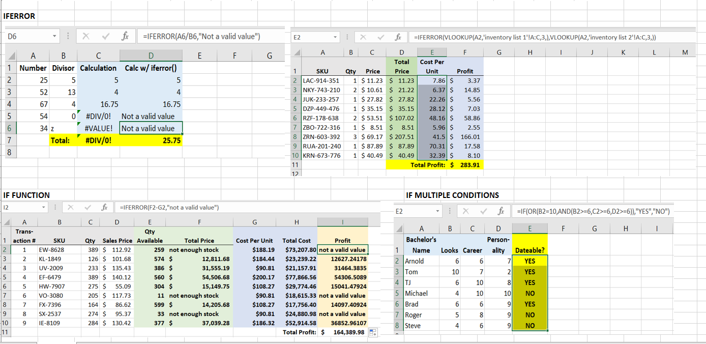The width and height of the screenshot is (706, 344).
Task: Click Total Price cell $207.51
Action: 401,136
